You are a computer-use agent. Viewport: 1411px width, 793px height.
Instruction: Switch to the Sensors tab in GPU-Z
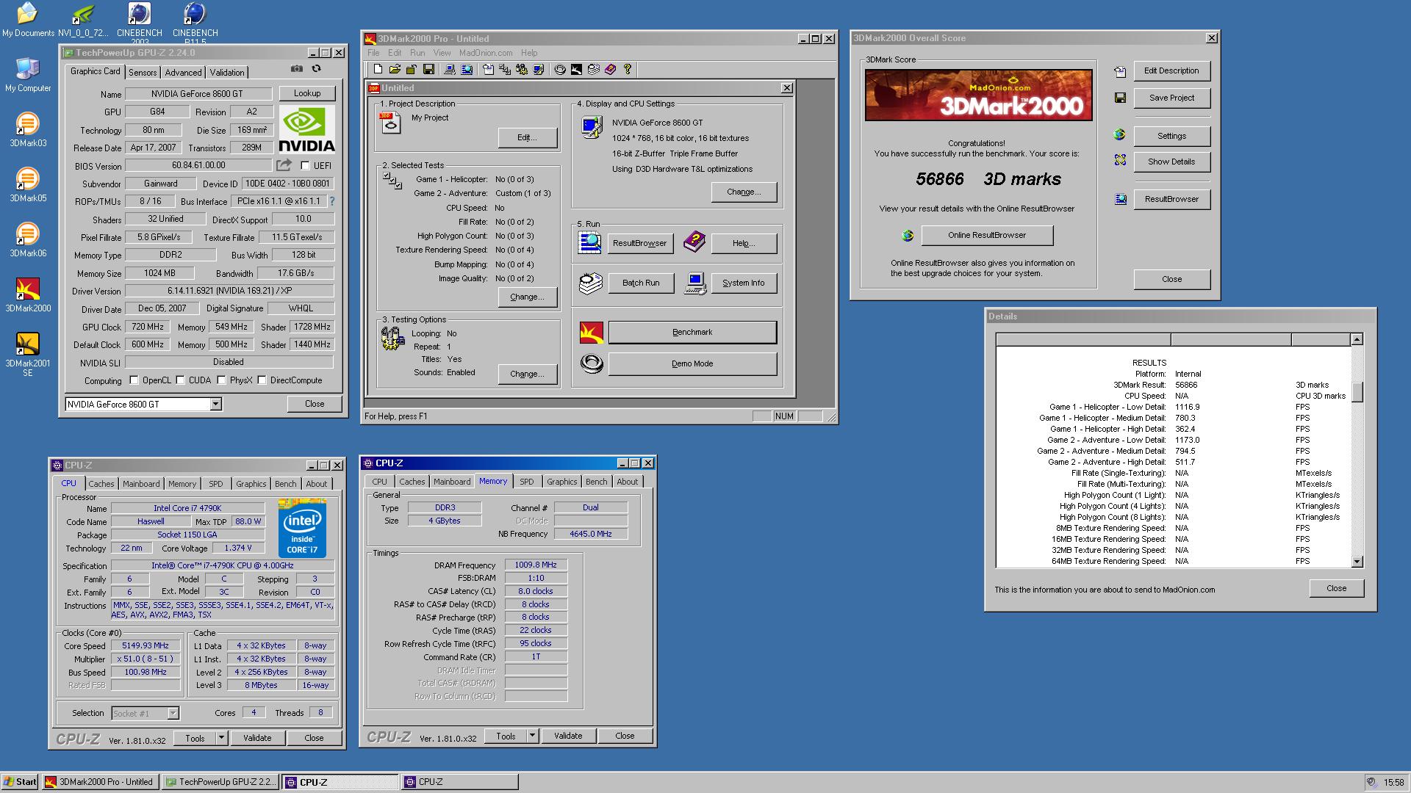coord(143,72)
